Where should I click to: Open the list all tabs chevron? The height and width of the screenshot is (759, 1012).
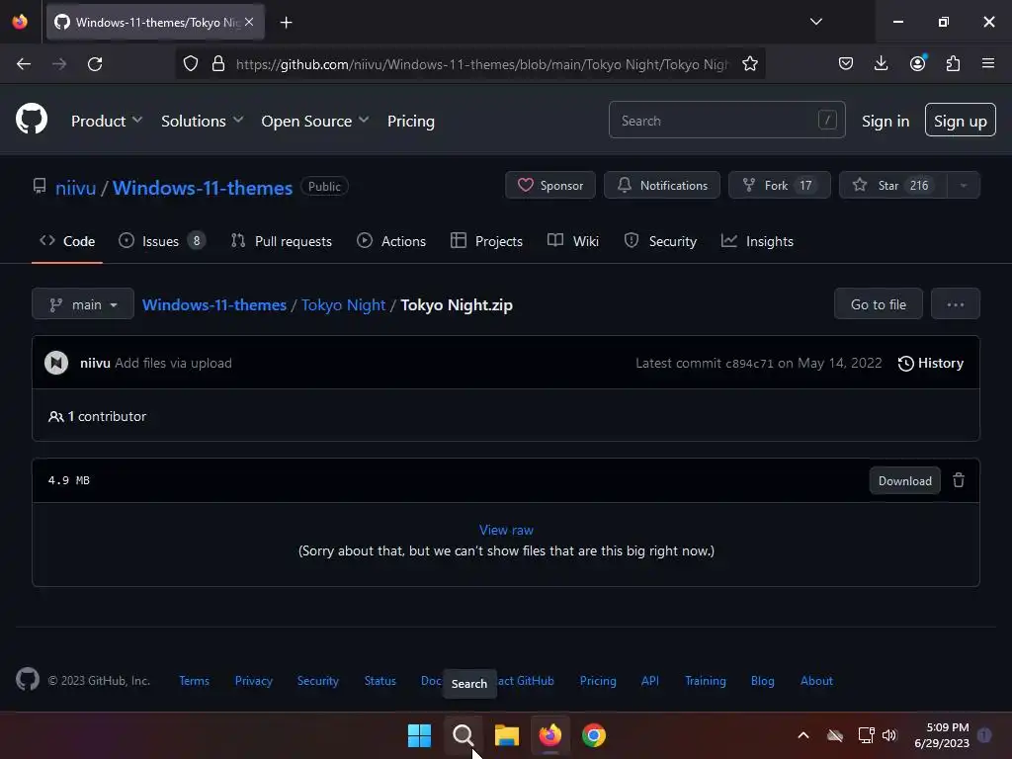pos(815,22)
